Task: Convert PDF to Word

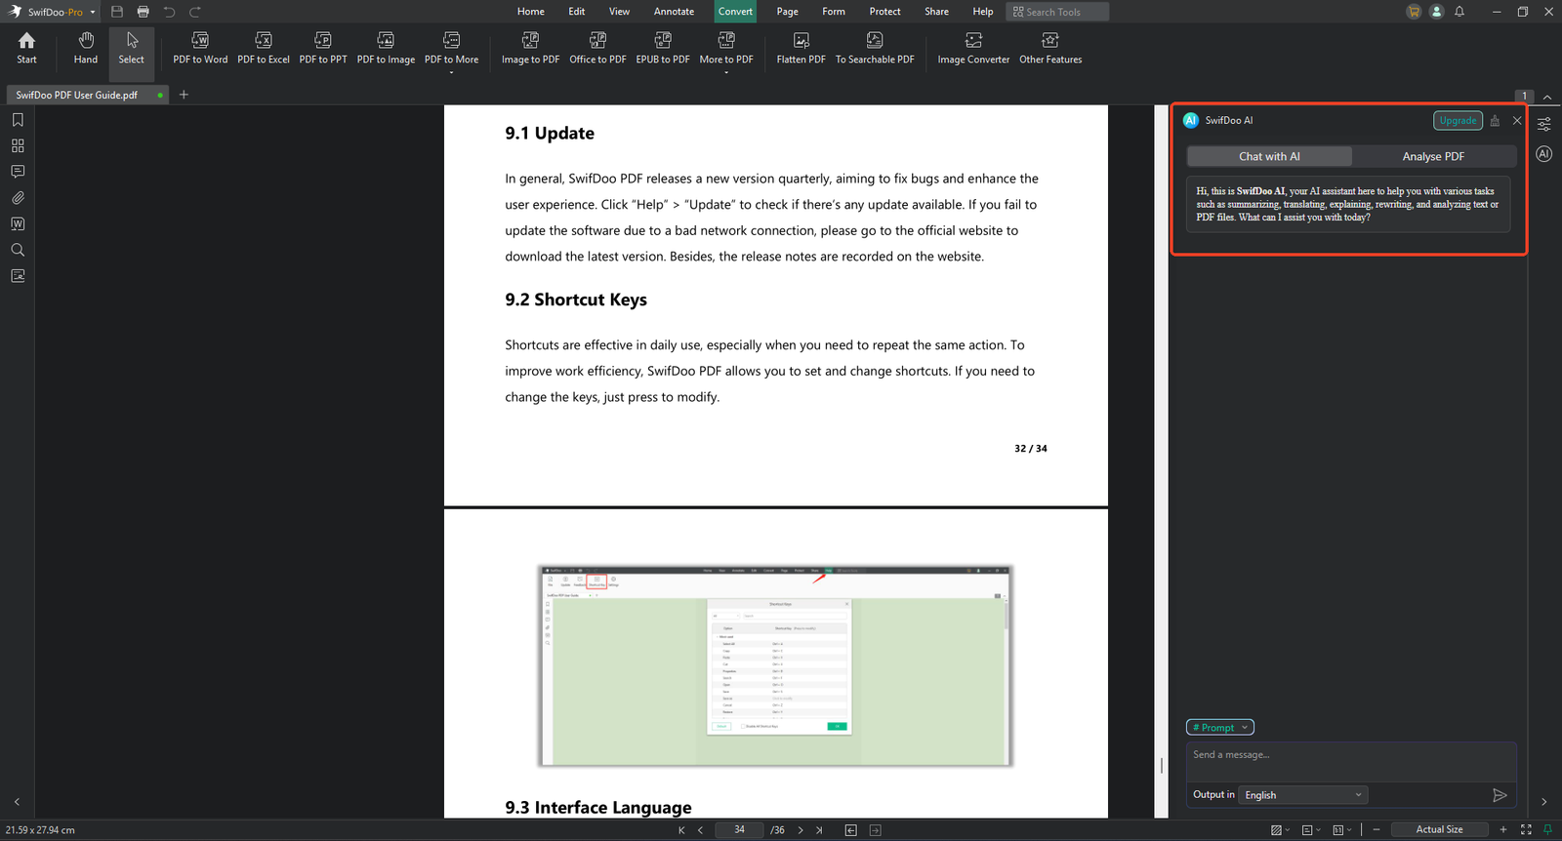Action: click(x=200, y=48)
